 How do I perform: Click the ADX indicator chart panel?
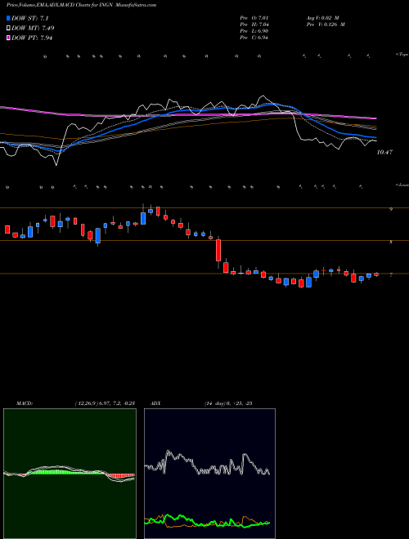pyautogui.click(x=209, y=474)
